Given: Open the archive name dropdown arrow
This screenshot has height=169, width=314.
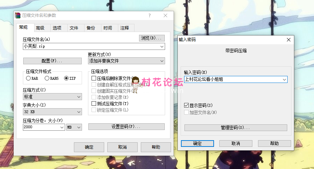Looking at the screenshot, I should click(x=162, y=46).
